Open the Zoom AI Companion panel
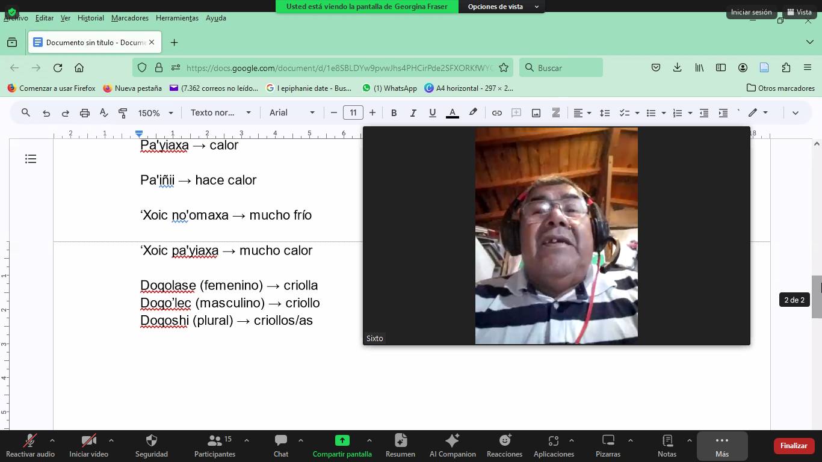The image size is (822, 462). [x=453, y=446]
